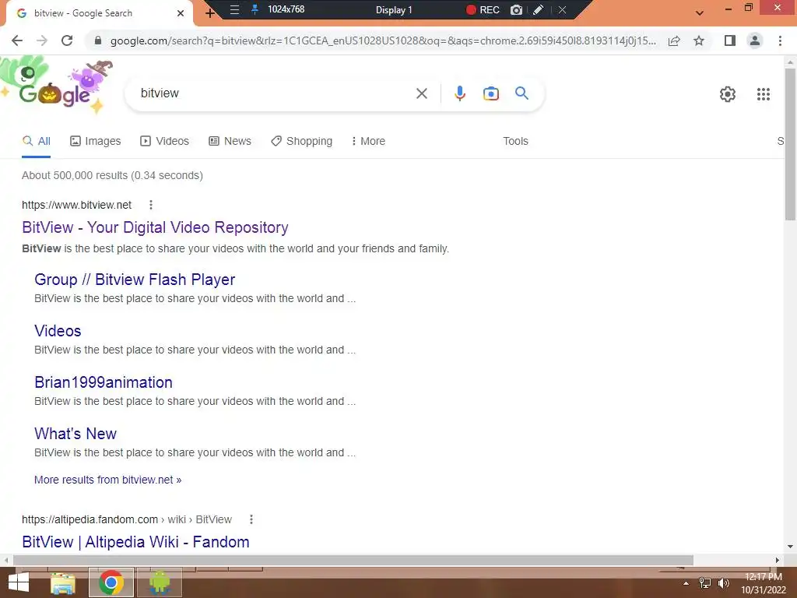
Task: Open the site security lock info
Action: [x=99, y=40]
